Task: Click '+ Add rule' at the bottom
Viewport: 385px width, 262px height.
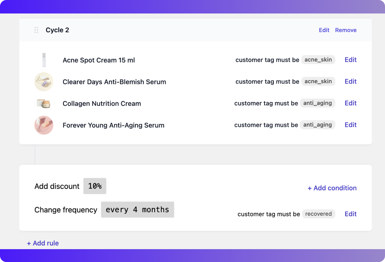Action: pos(43,243)
